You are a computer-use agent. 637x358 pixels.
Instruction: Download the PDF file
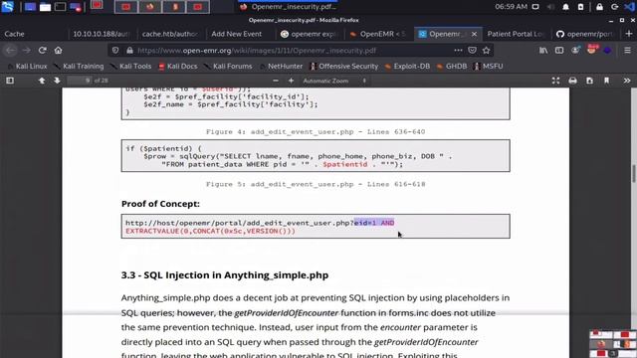pyautogui.click(x=589, y=81)
